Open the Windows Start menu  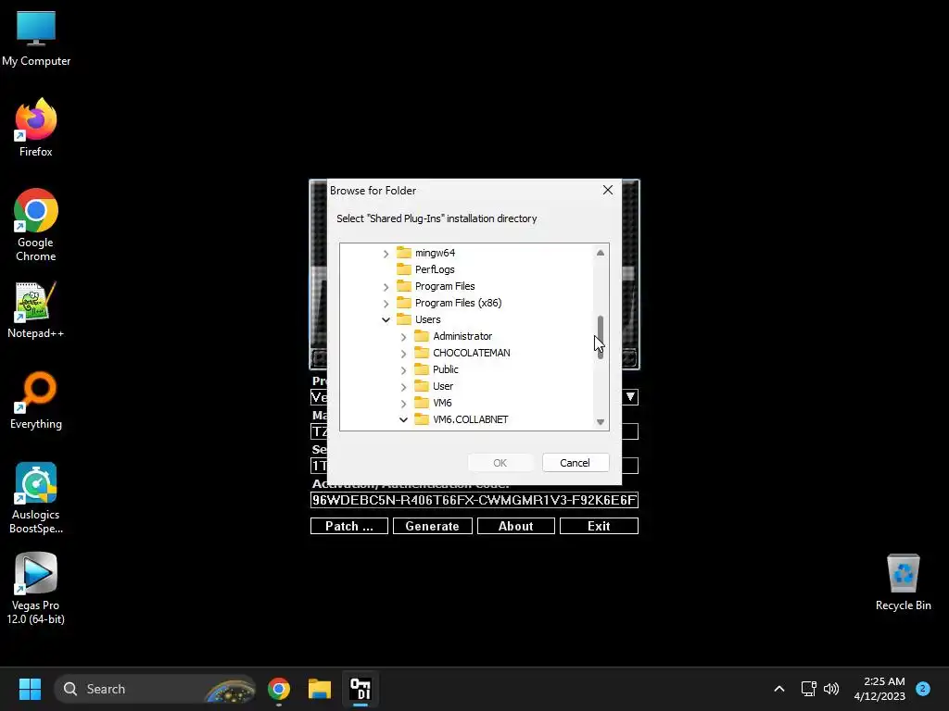click(x=30, y=689)
